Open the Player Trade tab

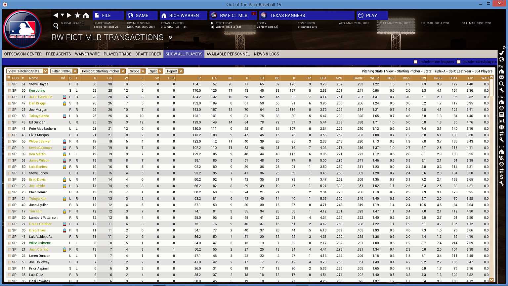(117, 54)
